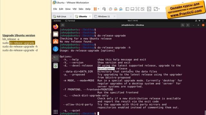Screen dimensions: 206x115
Task: Click the '--allow-third-party' option text
Action: [78, 104]
